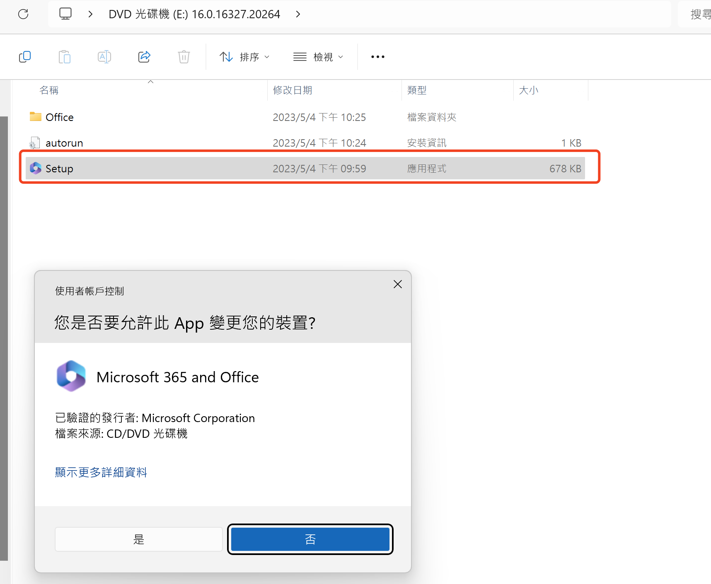Image resolution: width=711 pixels, height=584 pixels.
Task: Expand the 排序 sort dropdown
Action: point(244,57)
